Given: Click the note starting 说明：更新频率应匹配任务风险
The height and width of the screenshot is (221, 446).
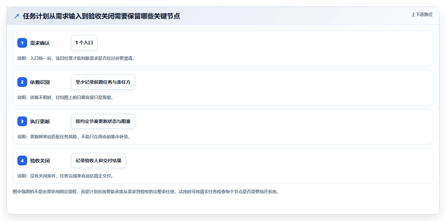Looking at the screenshot, I should 74,137.
